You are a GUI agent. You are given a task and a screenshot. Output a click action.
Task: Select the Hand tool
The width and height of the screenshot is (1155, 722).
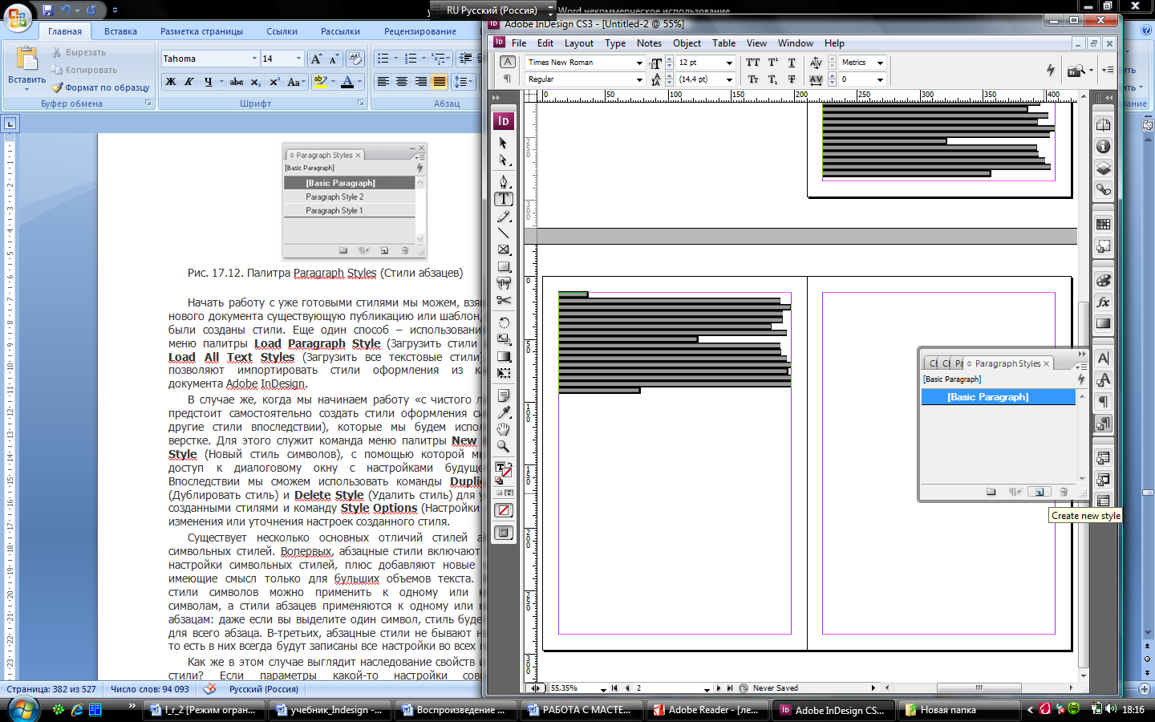[503, 429]
